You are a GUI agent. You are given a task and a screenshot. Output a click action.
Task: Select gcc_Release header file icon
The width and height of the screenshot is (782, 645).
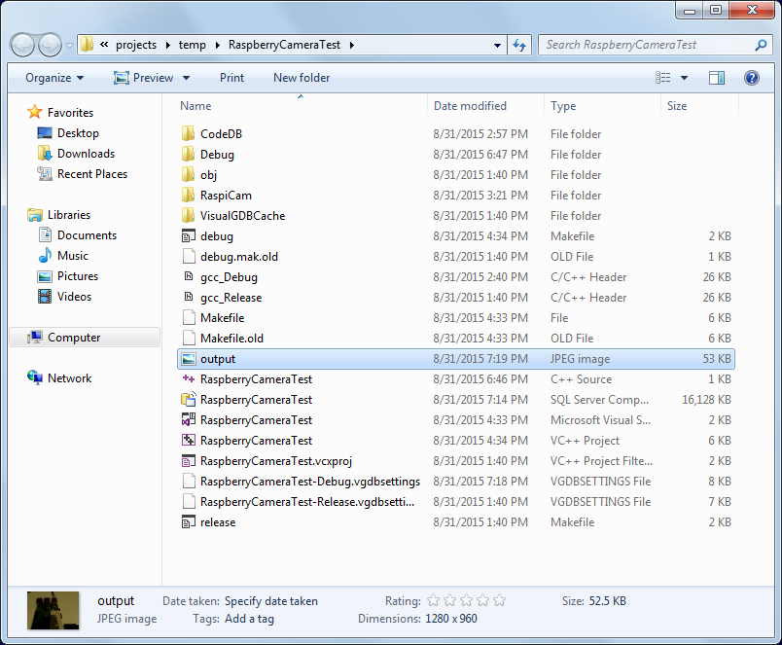coord(189,298)
